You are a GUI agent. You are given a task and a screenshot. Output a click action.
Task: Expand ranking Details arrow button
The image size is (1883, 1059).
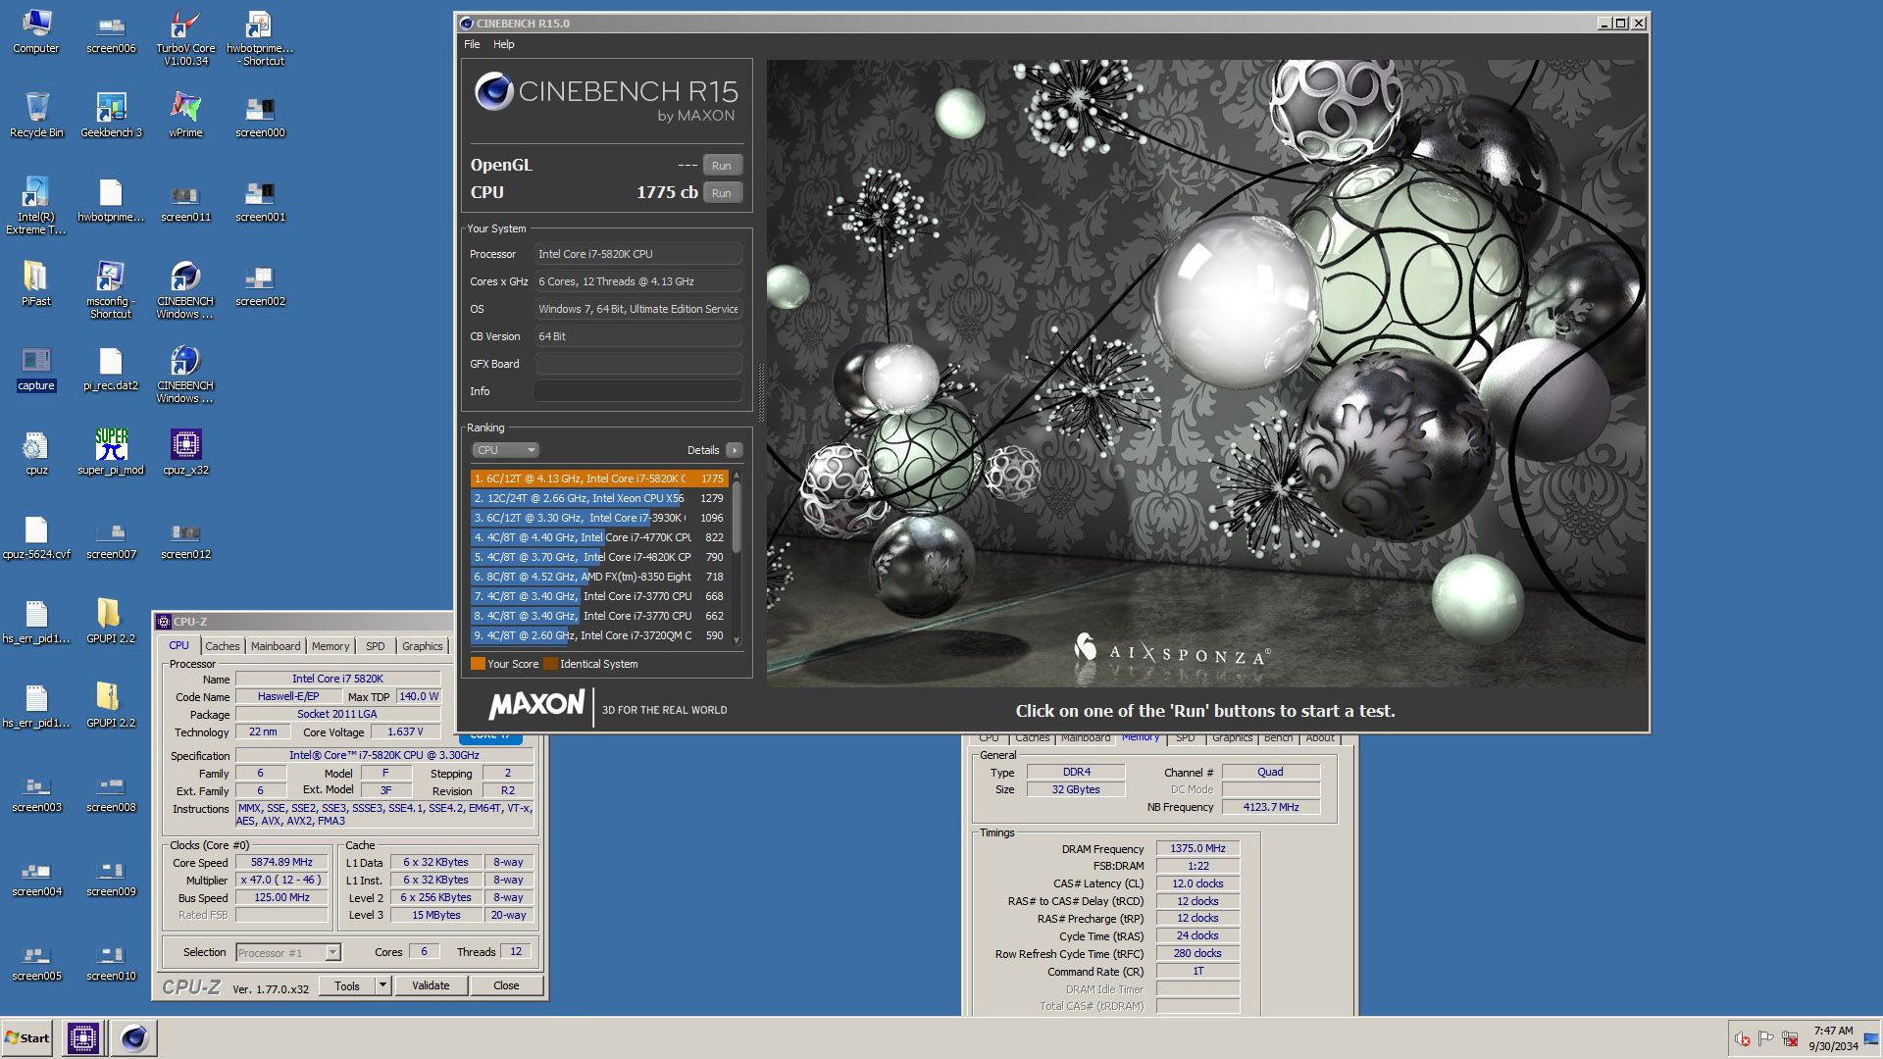(x=734, y=450)
